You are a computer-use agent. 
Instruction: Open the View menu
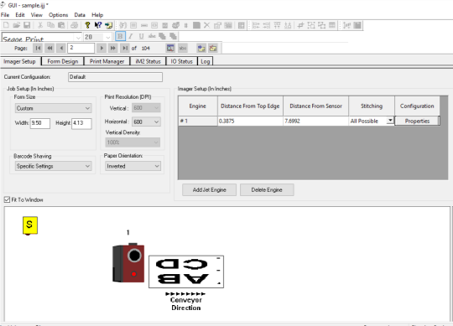(37, 15)
